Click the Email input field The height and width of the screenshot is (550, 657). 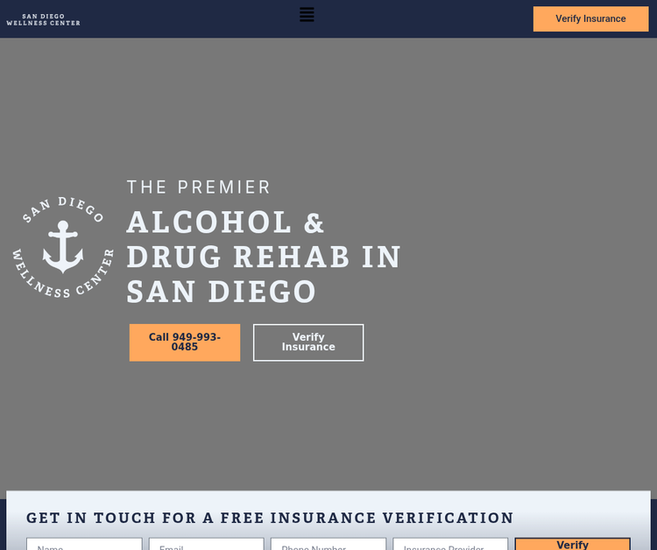point(206,544)
